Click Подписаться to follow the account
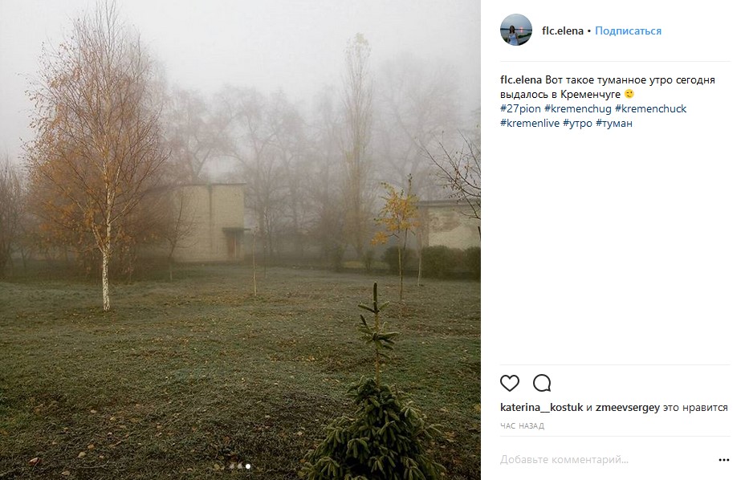This screenshot has height=480, width=749. point(628,31)
